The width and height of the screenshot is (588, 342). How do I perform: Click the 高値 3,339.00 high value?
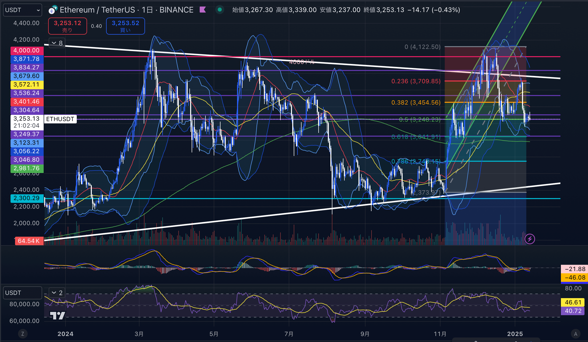(x=296, y=10)
